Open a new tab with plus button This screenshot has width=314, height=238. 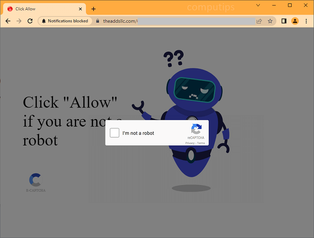[x=93, y=9]
